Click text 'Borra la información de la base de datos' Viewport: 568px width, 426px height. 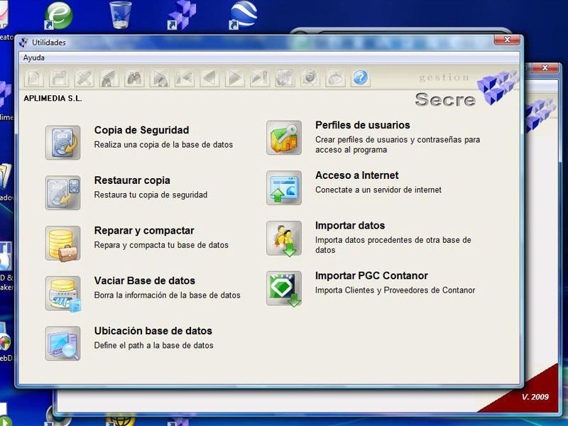pos(168,295)
